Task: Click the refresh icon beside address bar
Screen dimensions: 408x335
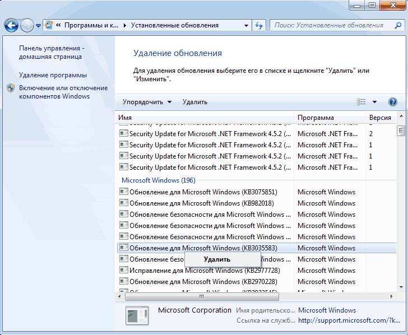Action: 259,25
